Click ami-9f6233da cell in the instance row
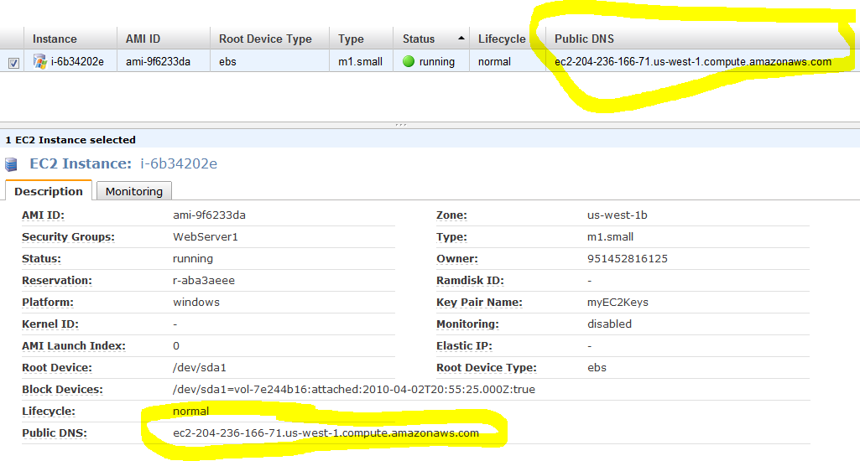 pyautogui.click(x=158, y=61)
